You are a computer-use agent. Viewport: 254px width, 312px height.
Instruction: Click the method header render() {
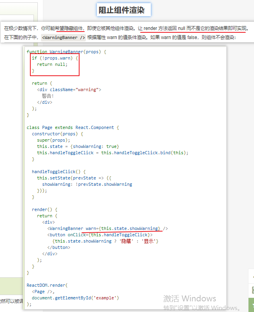coord(44,210)
